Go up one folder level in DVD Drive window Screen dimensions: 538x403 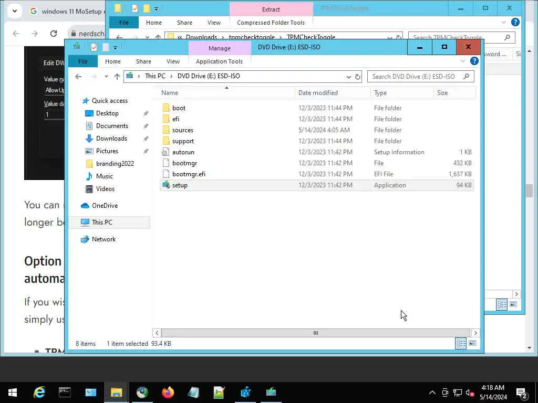(117, 77)
